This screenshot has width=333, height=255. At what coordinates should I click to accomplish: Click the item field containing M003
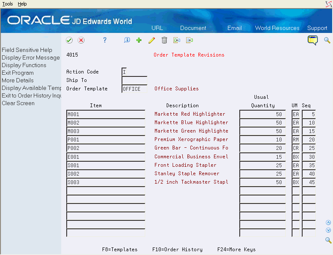106,131
